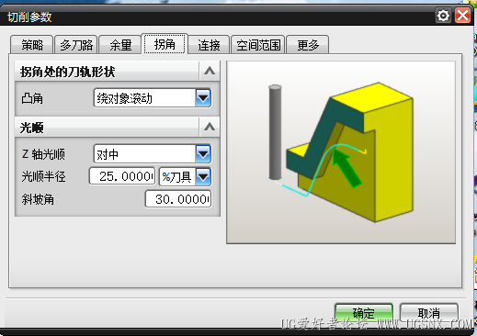Switch to the 余量 tab

point(120,45)
